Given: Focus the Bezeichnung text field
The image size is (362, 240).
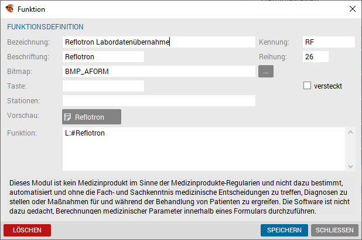Looking at the screenshot, I should [x=159, y=42].
